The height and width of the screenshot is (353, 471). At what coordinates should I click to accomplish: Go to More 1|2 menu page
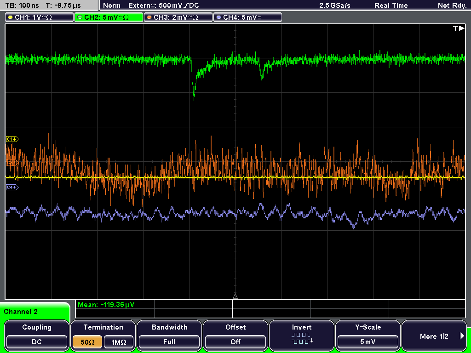[x=434, y=336]
